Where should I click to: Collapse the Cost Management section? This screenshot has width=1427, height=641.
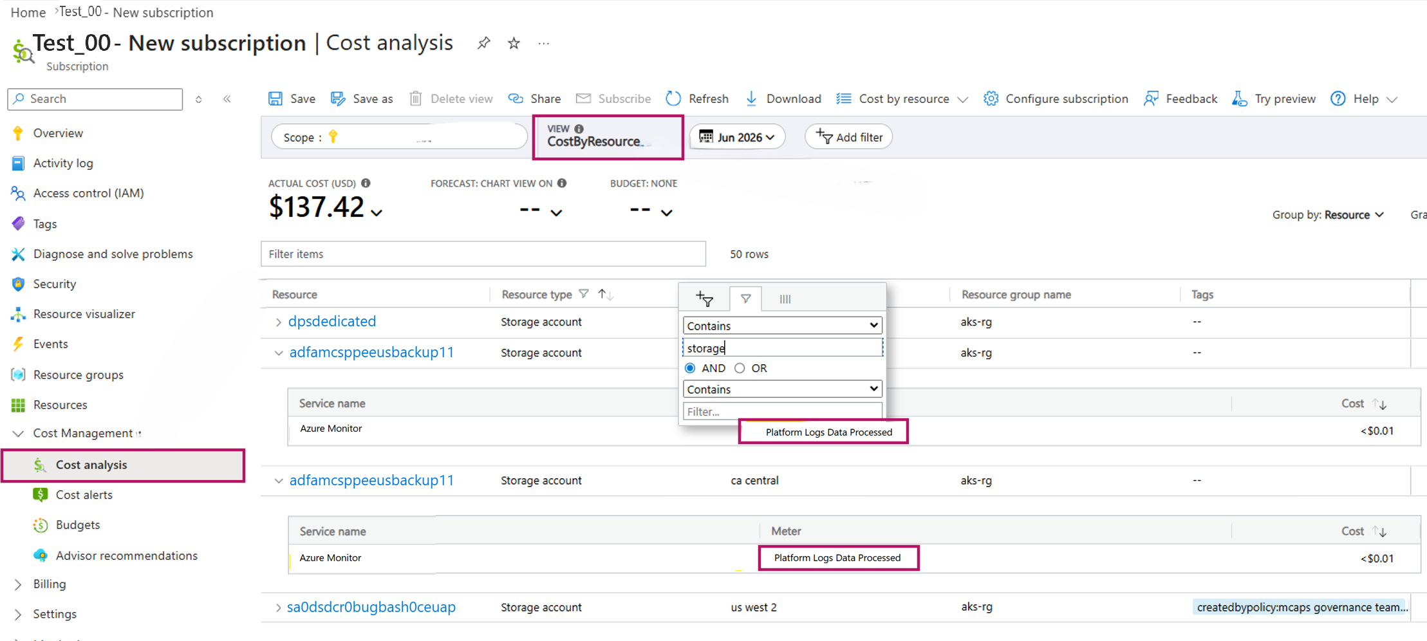point(18,434)
